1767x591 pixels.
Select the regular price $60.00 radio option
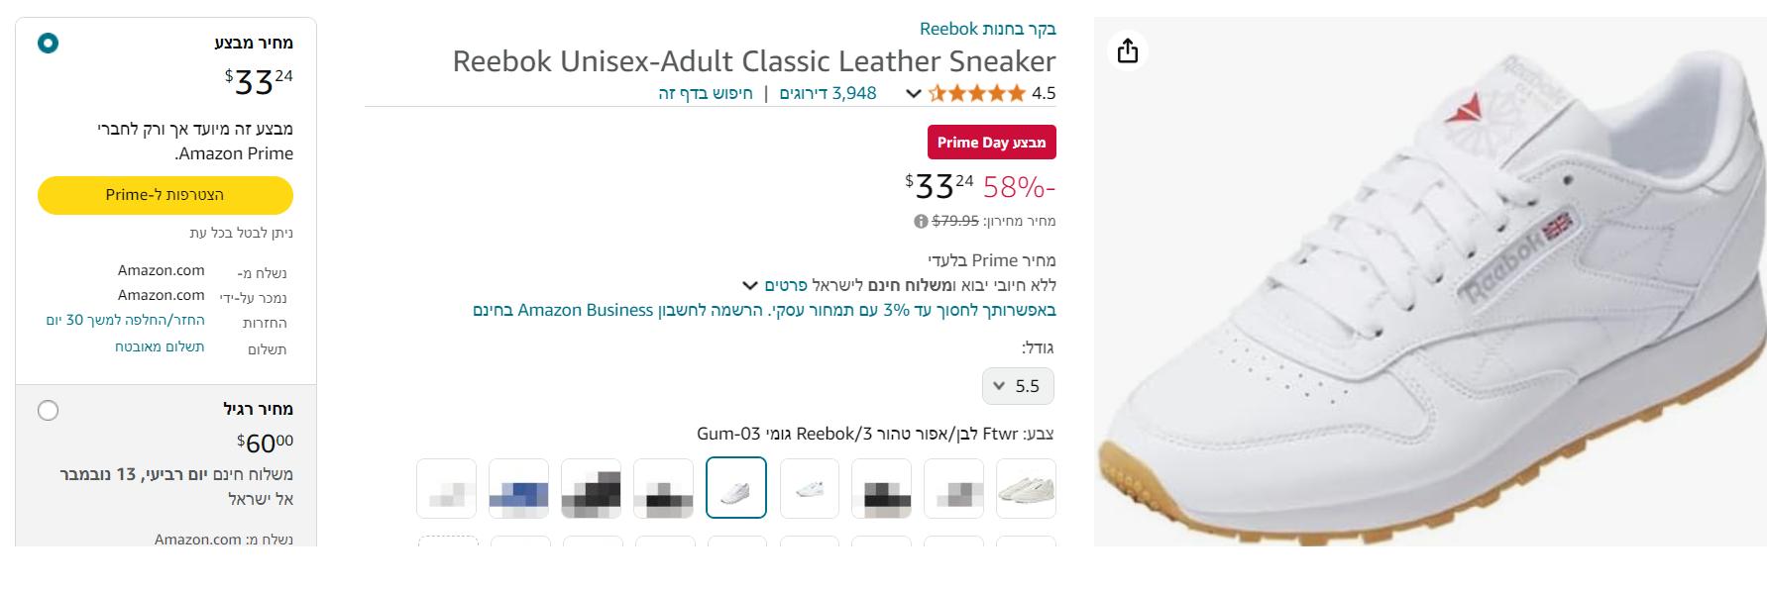(48, 410)
